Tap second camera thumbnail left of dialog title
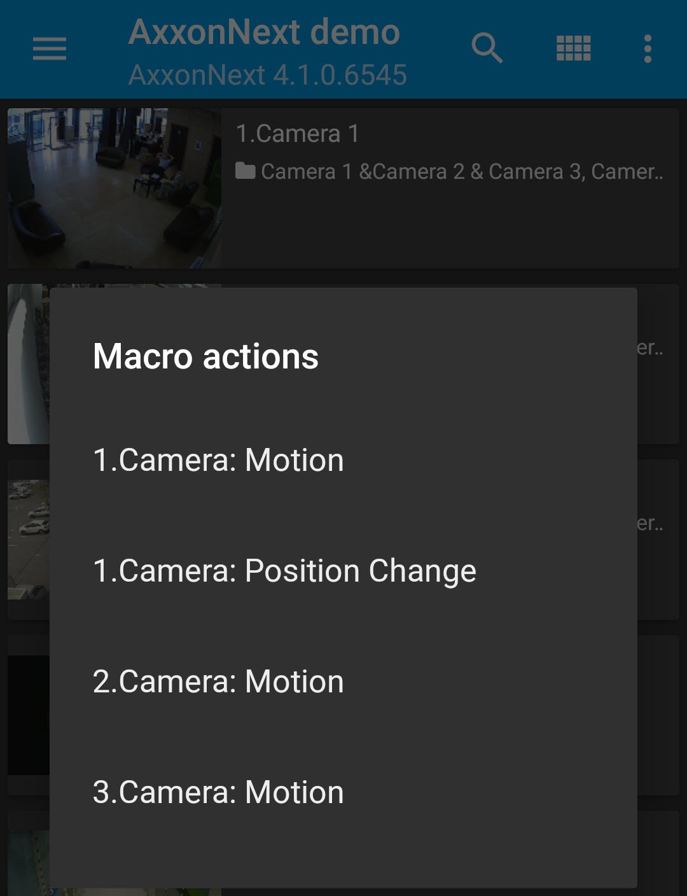This screenshot has width=687, height=896. pos(28,363)
